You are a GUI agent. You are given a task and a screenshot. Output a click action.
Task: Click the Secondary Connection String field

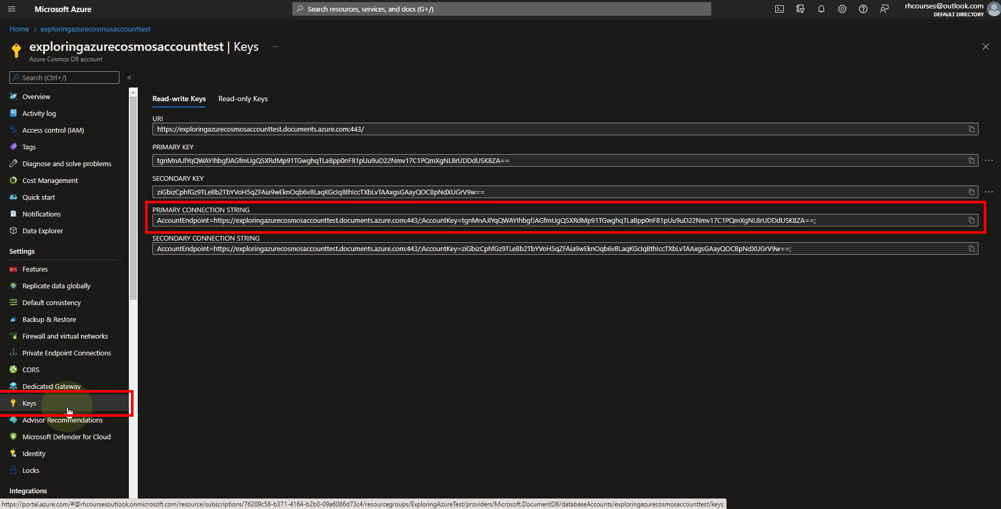[x=565, y=248]
